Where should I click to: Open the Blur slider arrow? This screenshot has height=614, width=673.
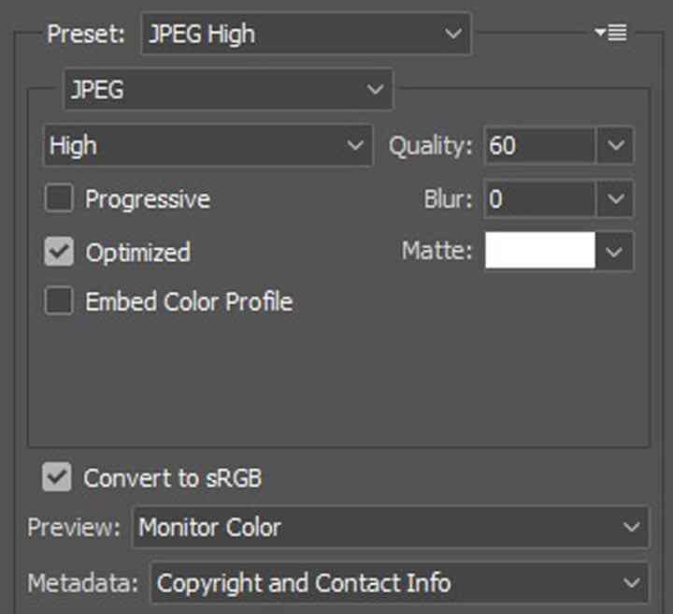click(616, 199)
